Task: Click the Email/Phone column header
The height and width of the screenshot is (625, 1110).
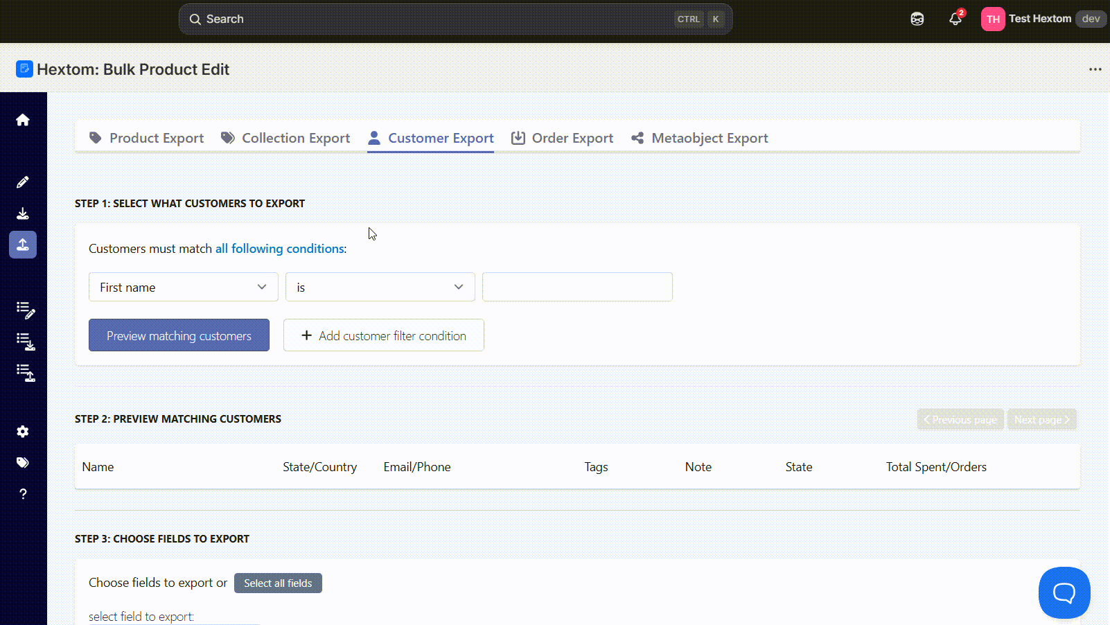Action: coord(417,467)
